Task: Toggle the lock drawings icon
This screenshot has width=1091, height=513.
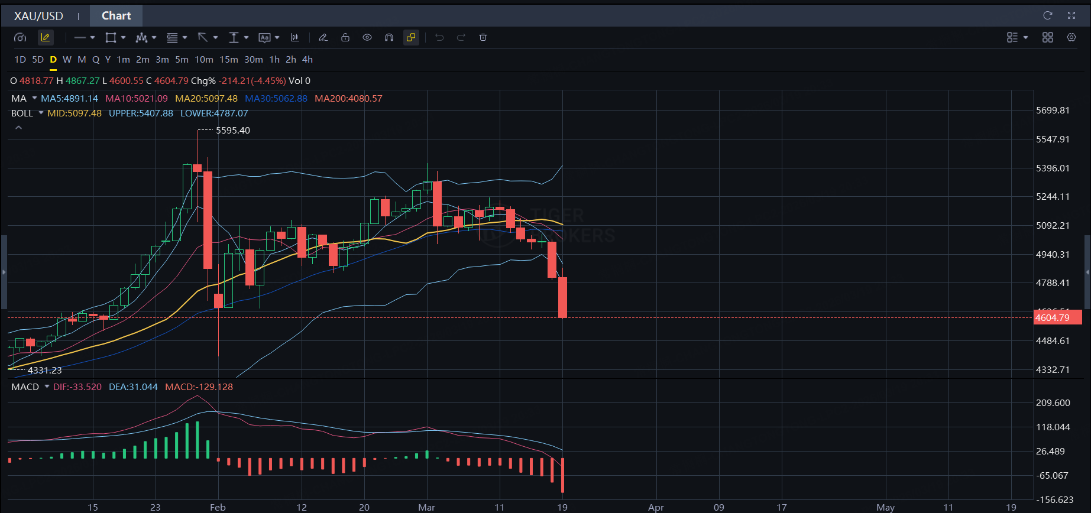Action: click(x=345, y=37)
